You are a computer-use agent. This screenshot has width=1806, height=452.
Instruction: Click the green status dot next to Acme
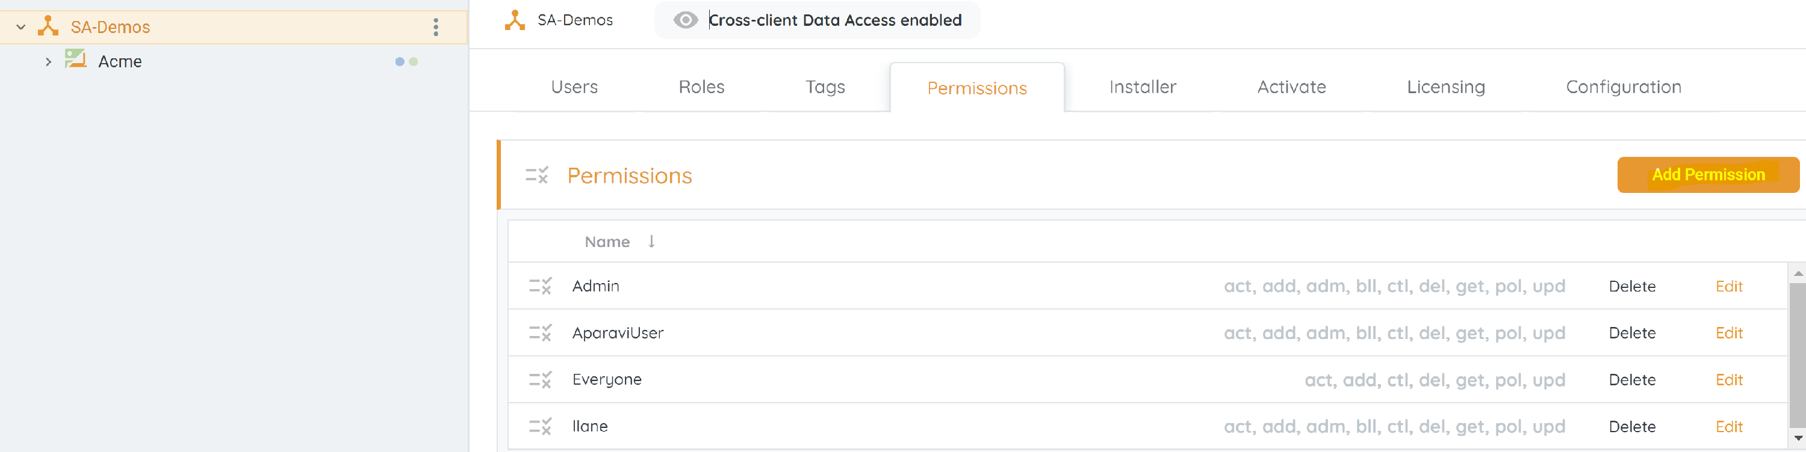click(414, 61)
